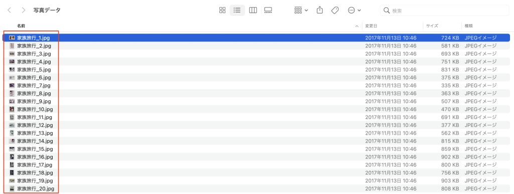Switch to list view
Viewport: 514px width, 194px height.
click(x=237, y=10)
